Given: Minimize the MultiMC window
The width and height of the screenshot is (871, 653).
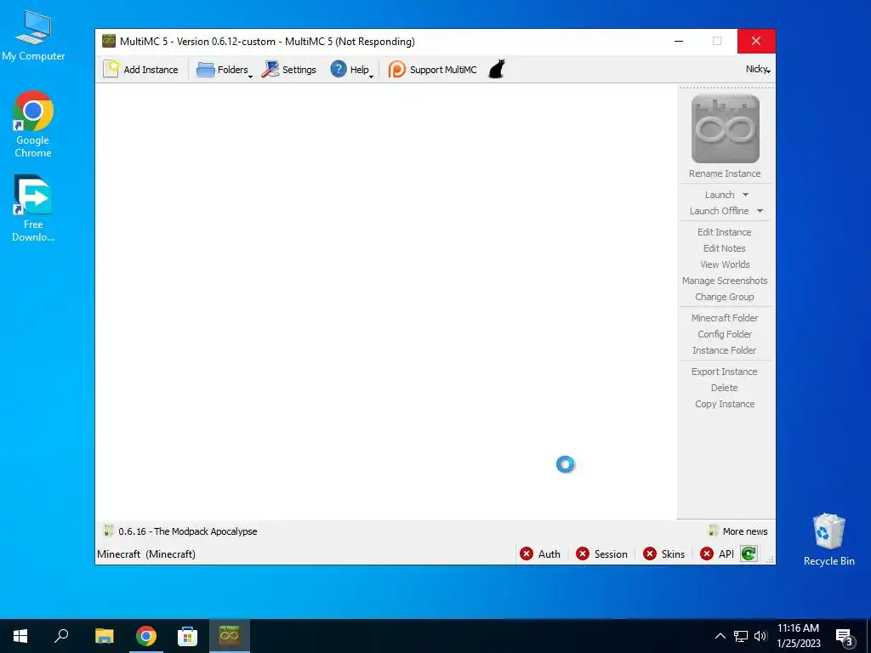Looking at the screenshot, I should 679,41.
